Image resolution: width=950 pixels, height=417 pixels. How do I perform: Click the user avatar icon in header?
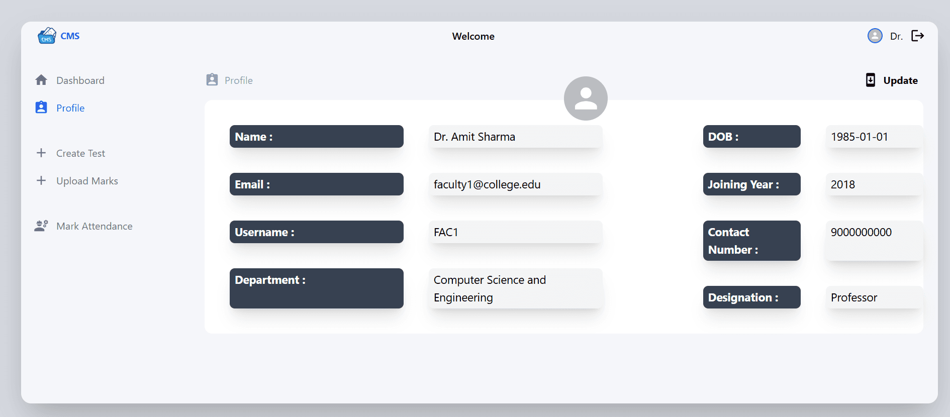coord(875,36)
